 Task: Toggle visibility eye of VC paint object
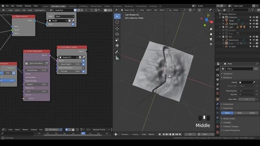click(253, 47)
